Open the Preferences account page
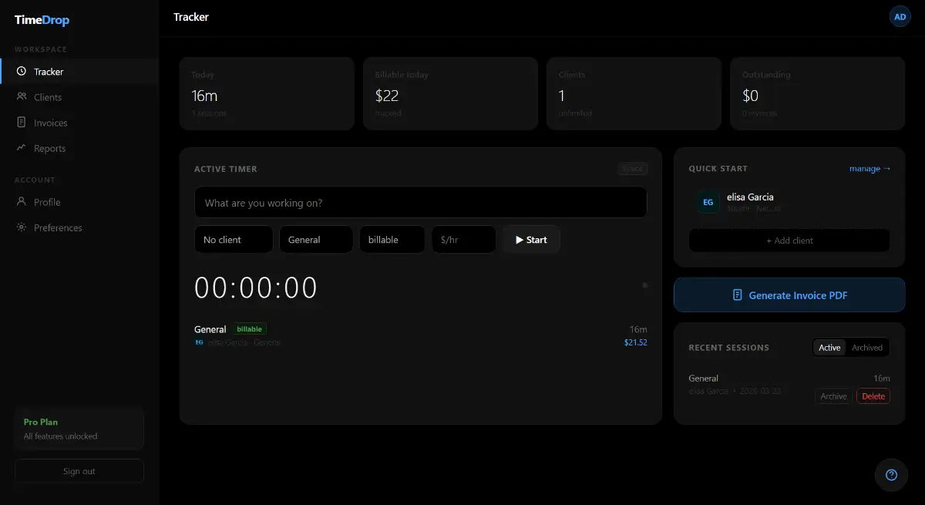925x505 pixels. pyautogui.click(x=79, y=227)
